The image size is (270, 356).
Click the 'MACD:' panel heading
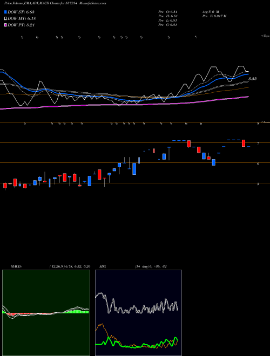16,266
